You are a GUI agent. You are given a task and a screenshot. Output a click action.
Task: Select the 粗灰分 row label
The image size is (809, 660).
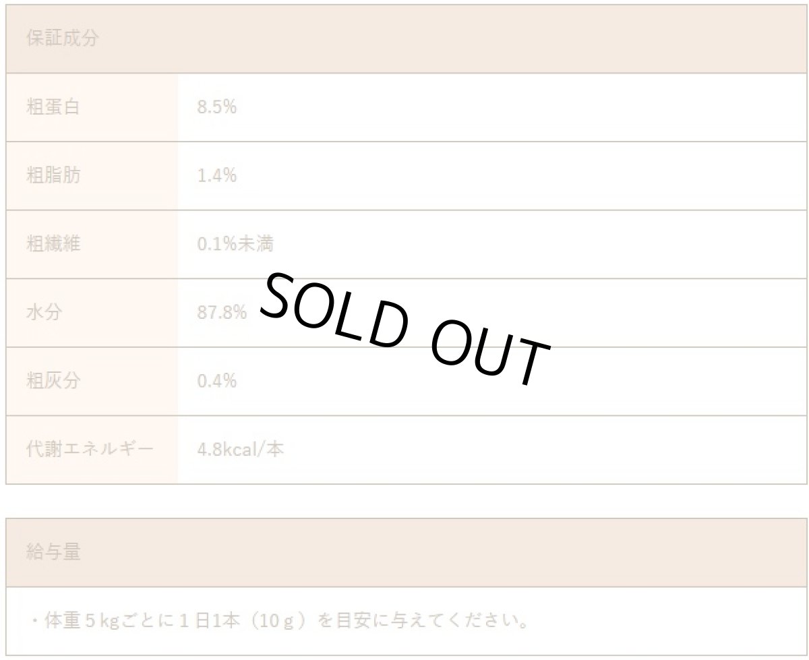(53, 382)
